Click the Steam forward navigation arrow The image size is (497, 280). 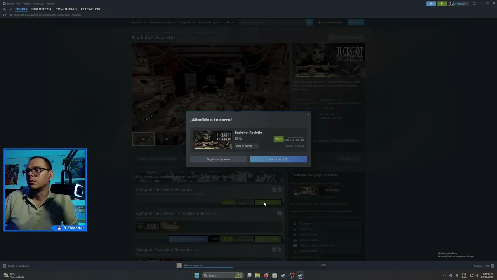pos(10,9)
